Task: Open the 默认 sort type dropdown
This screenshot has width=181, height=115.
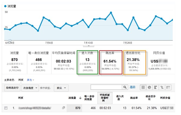Action: 61,88
